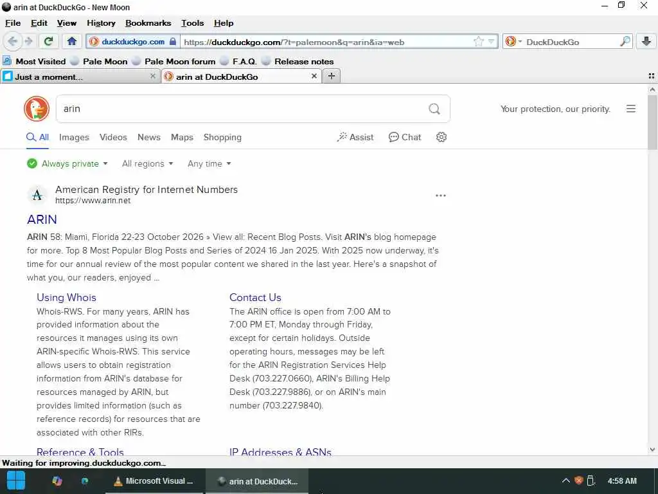The image size is (658, 494).
Task: Open the www.arin.net URL link
Action: coord(93,201)
